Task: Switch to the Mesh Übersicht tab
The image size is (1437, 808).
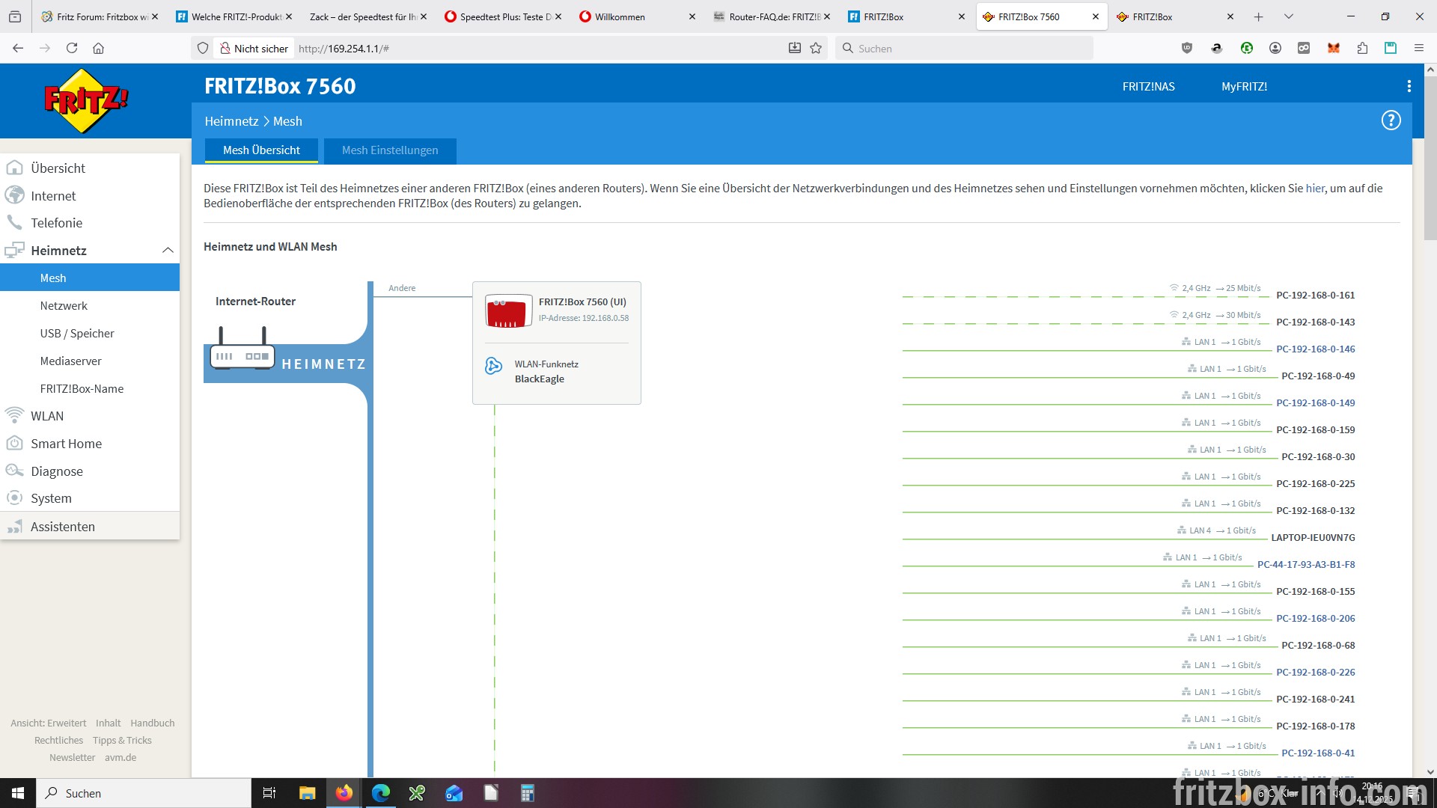Action: (261, 150)
